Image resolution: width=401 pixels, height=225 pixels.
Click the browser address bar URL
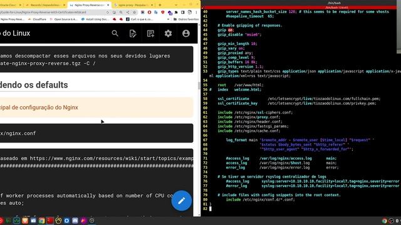[43, 12]
